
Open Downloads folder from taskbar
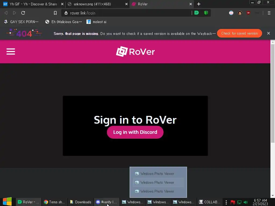tap(81, 202)
